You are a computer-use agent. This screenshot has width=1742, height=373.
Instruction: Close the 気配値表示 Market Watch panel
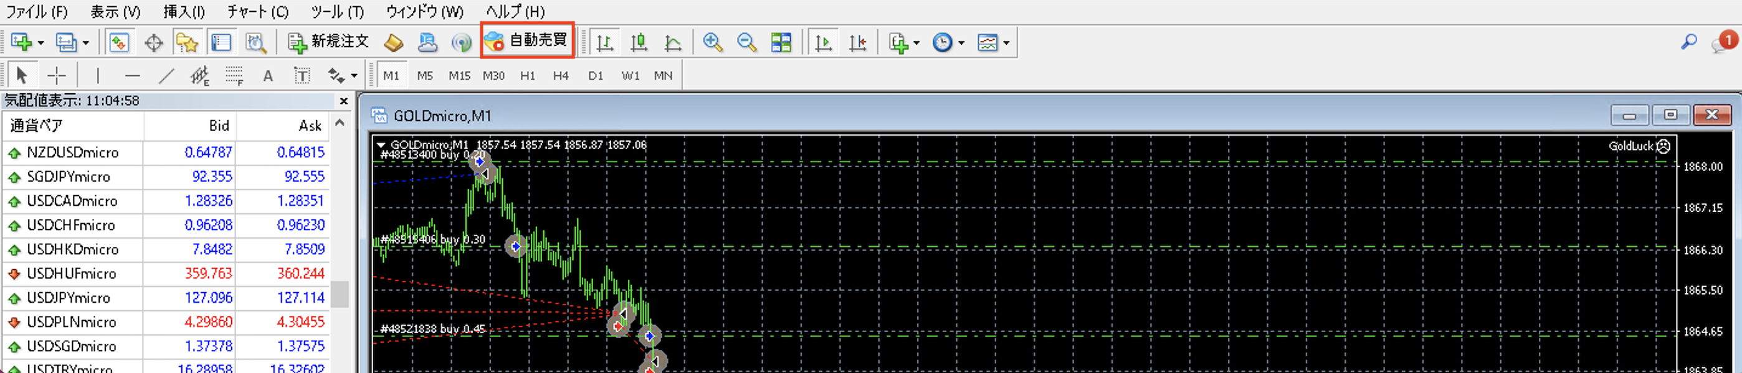pos(343,101)
